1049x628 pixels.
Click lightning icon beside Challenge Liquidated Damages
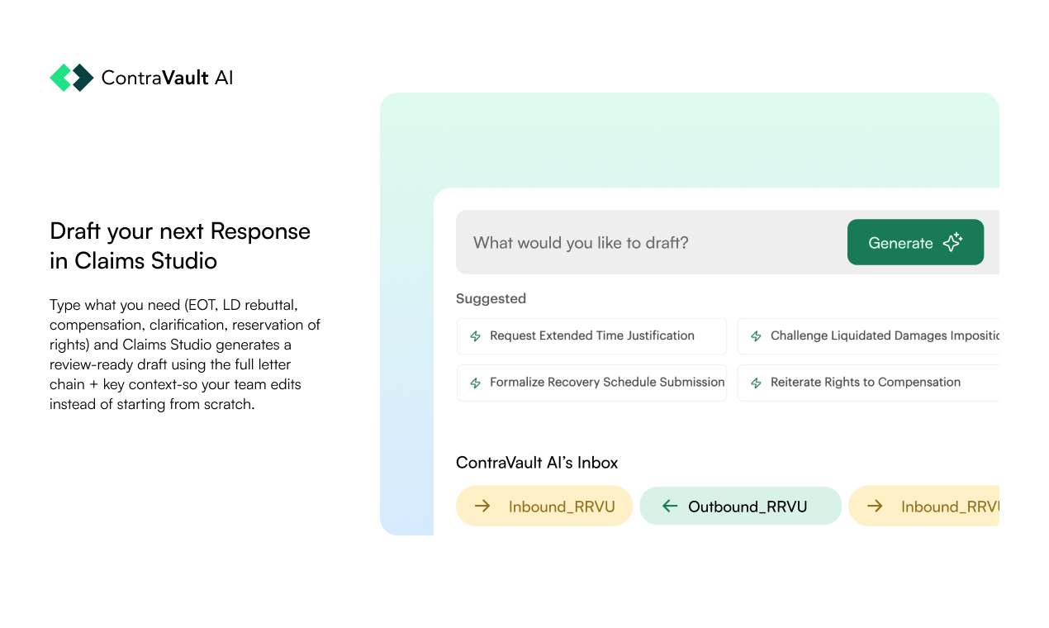click(756, 336)
